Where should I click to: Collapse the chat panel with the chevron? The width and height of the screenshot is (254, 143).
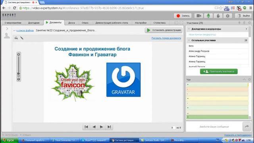click(244, 79)
